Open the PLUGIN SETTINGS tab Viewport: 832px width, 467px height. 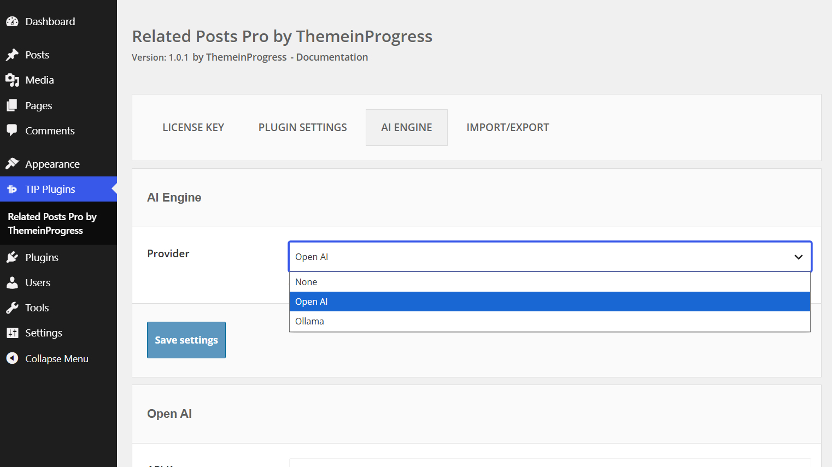point(303,127)
